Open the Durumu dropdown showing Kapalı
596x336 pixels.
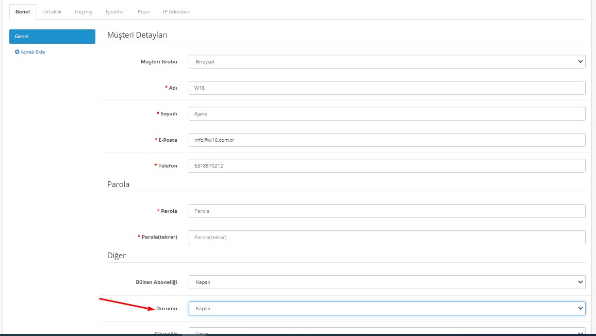click(x=387, y=308)
